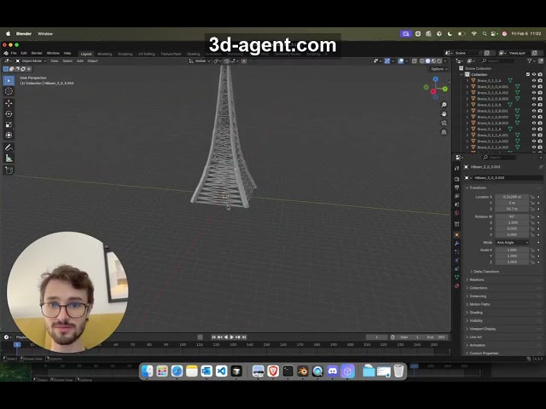
Task: Switch perspective/orthographic with the grid gizmo
Action: click(x=444, y=132)
